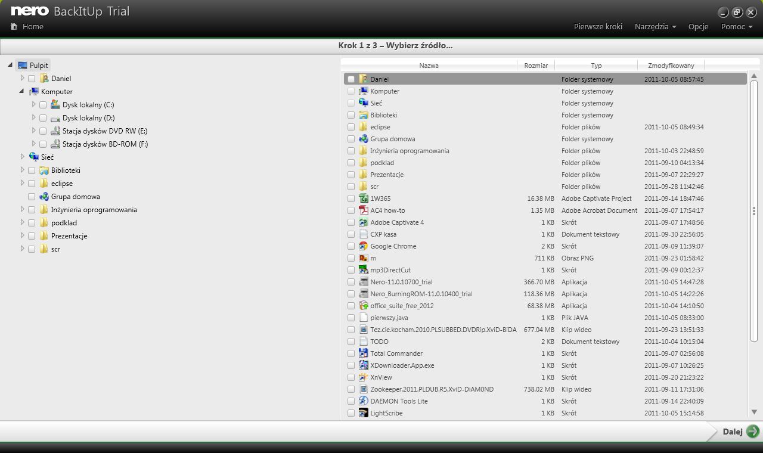Screen dimensions: 763x453
Task: Click the Google Chrome icon in the file list
Action: (x=364, y=246)
